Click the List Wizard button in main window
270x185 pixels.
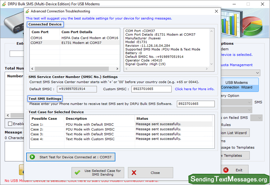tap(235, 133)
